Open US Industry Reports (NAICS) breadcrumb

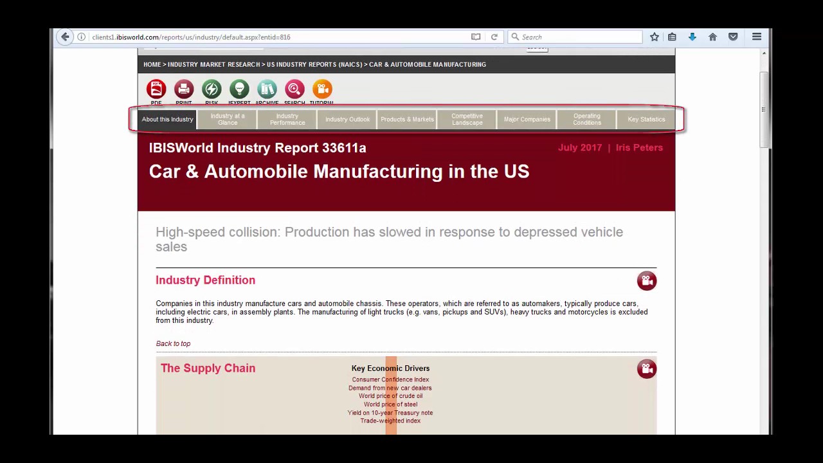click(314, 64)
